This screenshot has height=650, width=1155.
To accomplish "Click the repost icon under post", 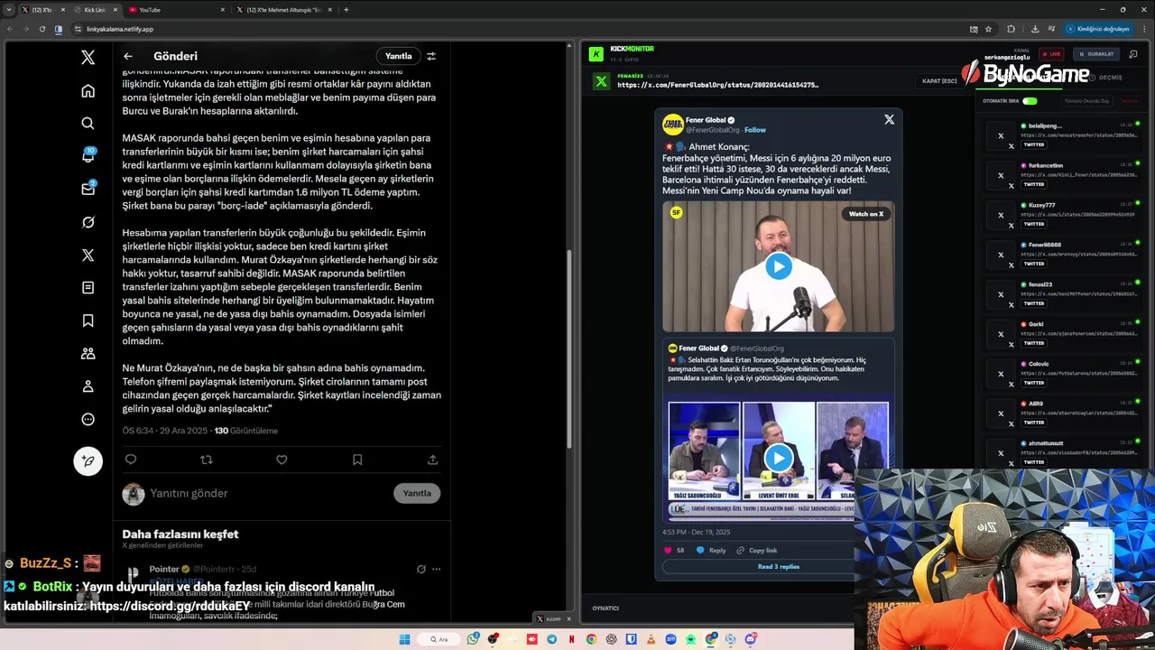I will (x=206, y=460).
